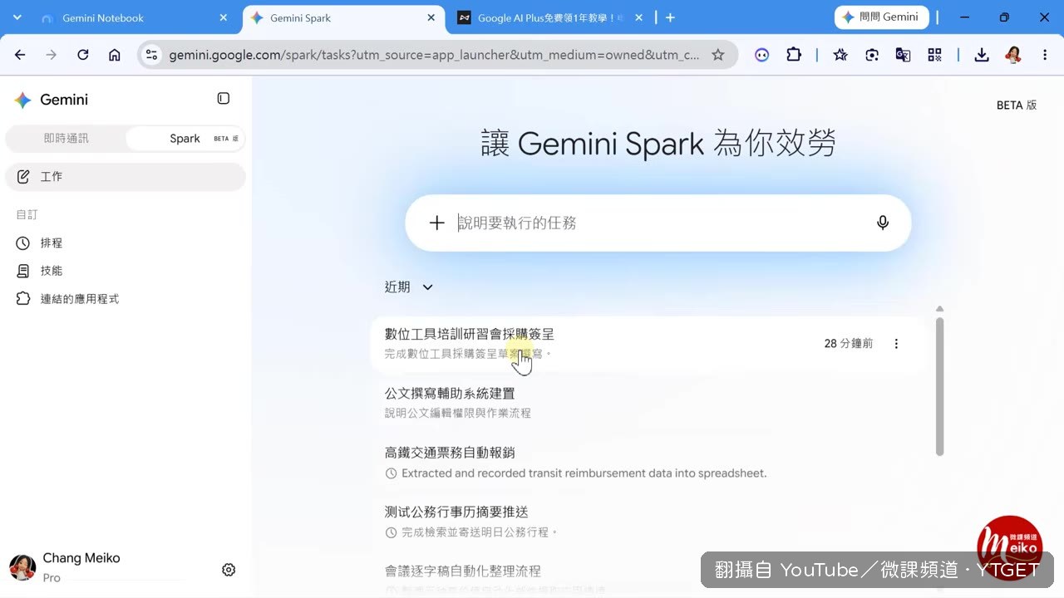Bookmark this page star icon
This screenshot has width=1064, height=598.
click(718, 55)
